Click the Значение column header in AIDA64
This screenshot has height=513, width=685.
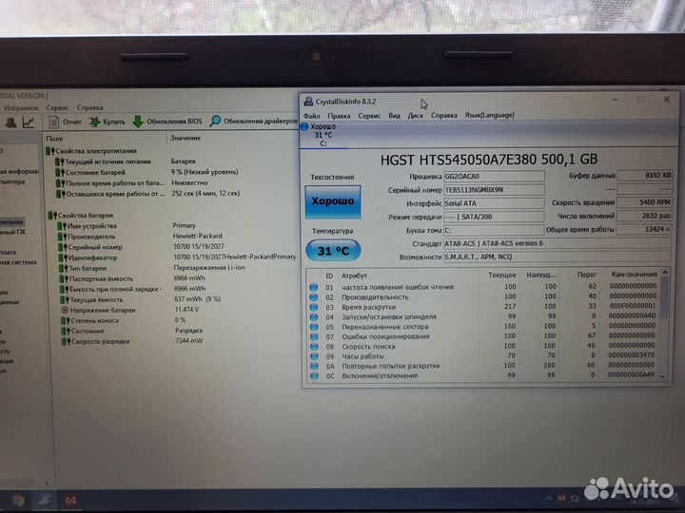click(186, 138)
